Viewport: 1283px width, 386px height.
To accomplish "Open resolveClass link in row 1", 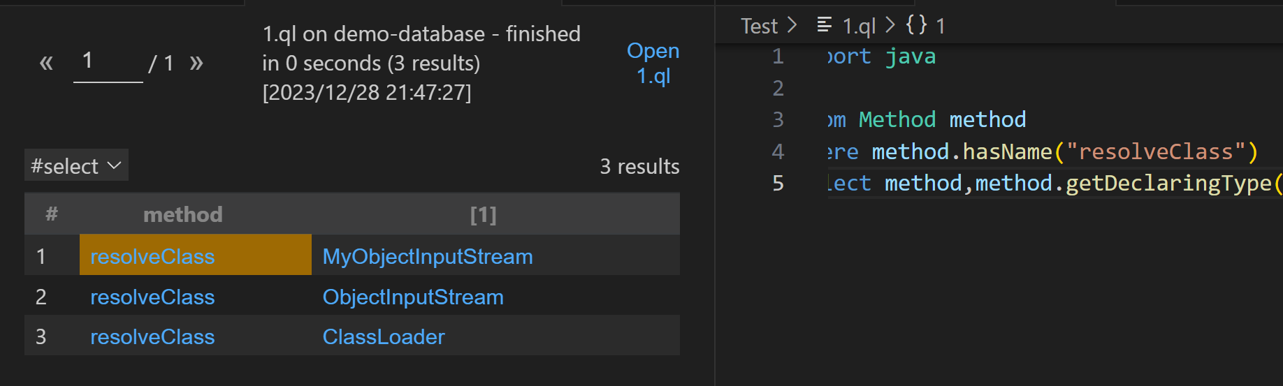I will (x=152, y=256).
